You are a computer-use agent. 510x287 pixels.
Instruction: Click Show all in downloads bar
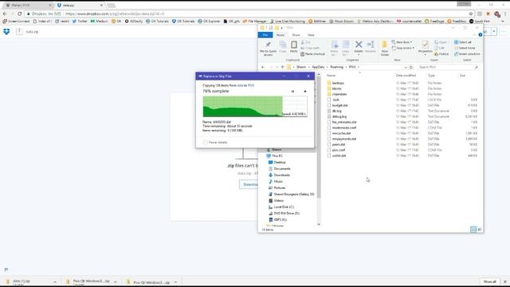(x=489, y=281)
